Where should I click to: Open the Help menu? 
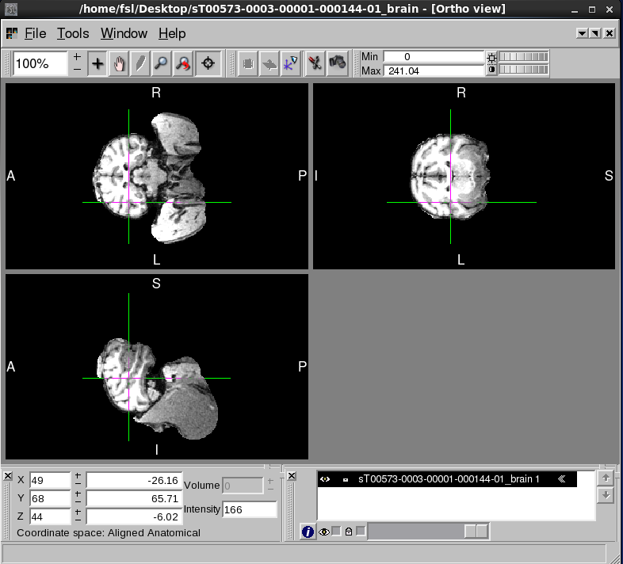coord(172,33)
